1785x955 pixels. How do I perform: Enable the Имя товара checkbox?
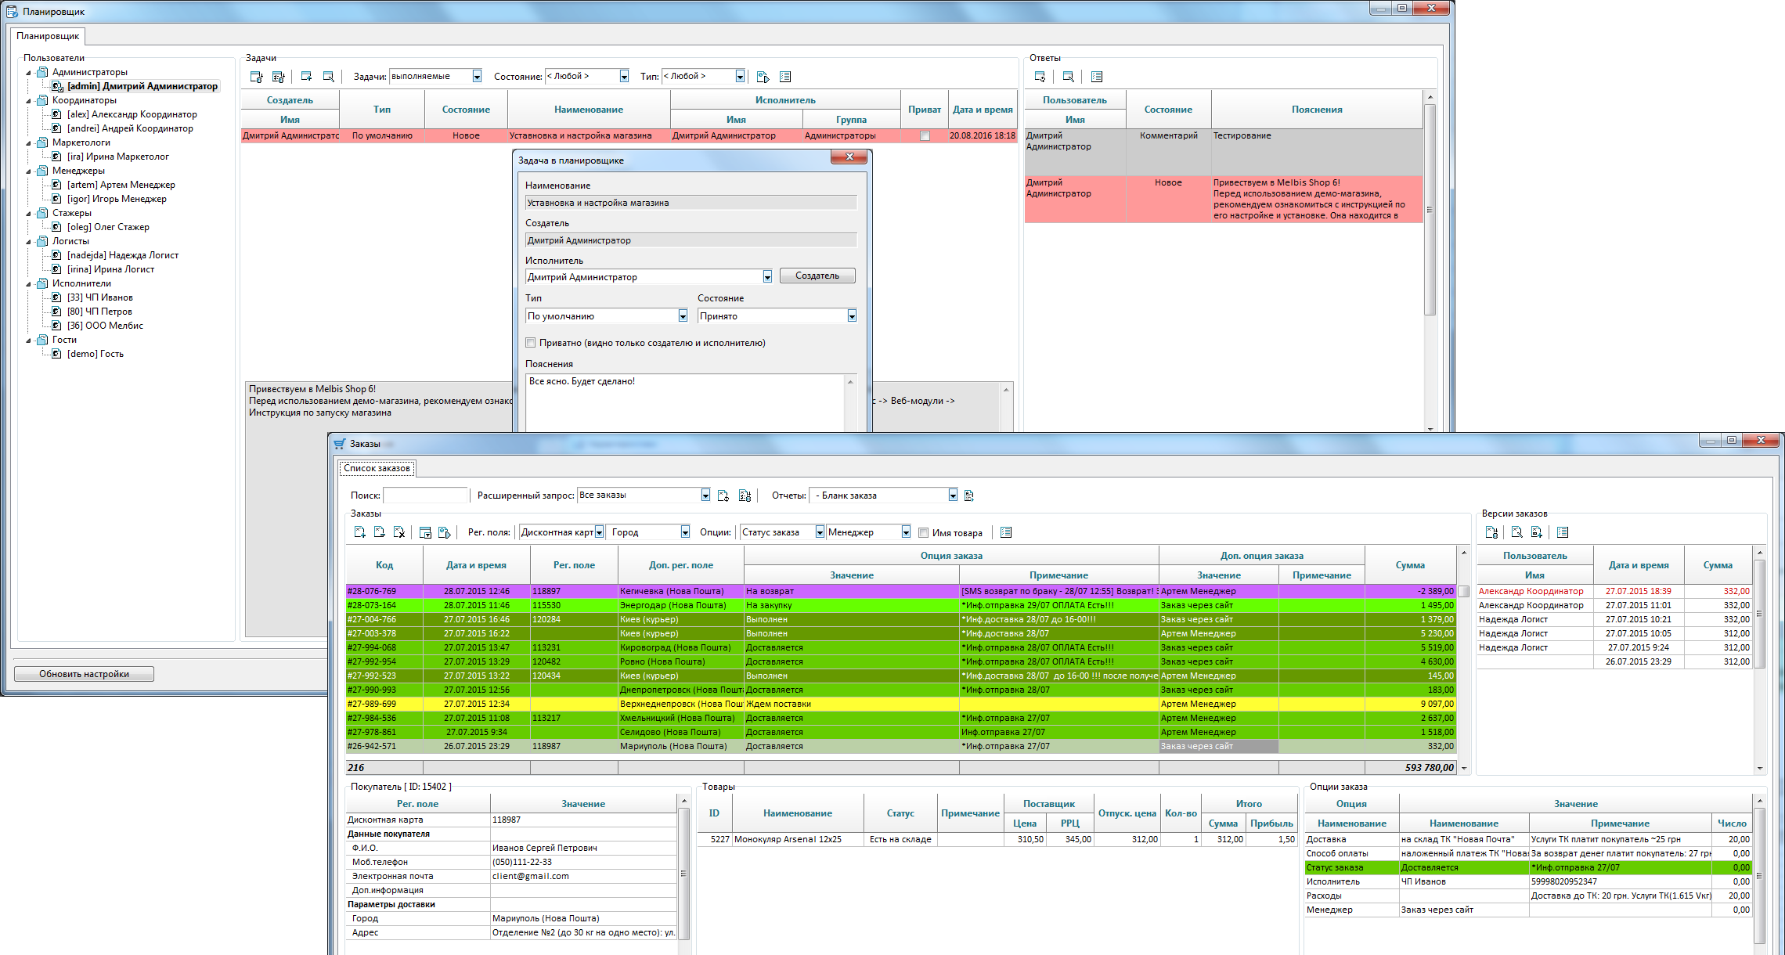point(924,532)
